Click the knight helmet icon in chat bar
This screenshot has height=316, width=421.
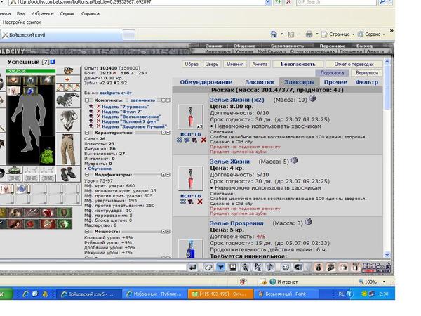[x=298, y=267]
